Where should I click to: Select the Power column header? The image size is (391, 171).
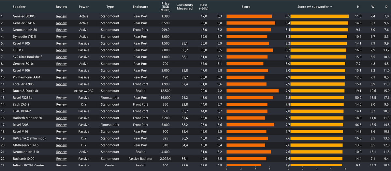click(x=84, y=7)
